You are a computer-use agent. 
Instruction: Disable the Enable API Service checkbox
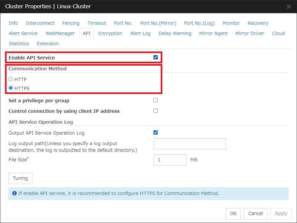point(155,57)
